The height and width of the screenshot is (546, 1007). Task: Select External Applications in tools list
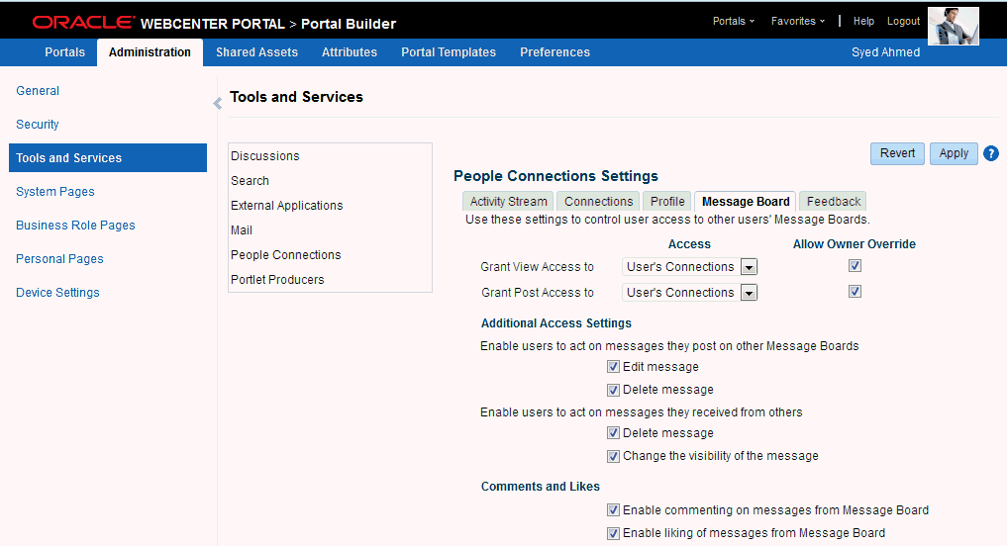[x=287, y=206]
